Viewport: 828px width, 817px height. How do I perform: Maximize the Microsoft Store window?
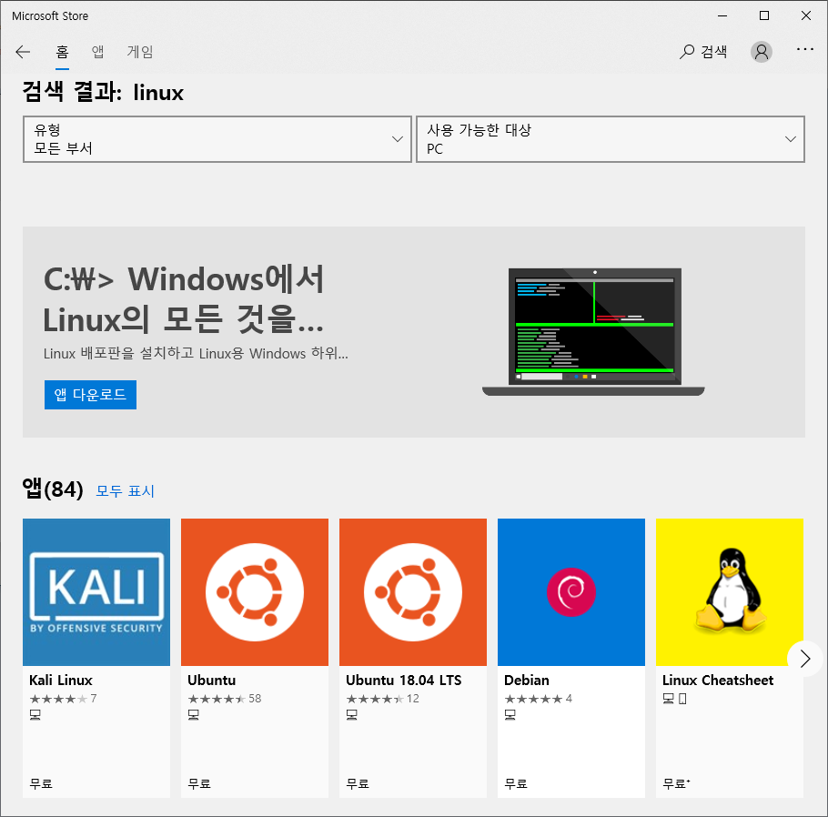(x=764, y=15)
